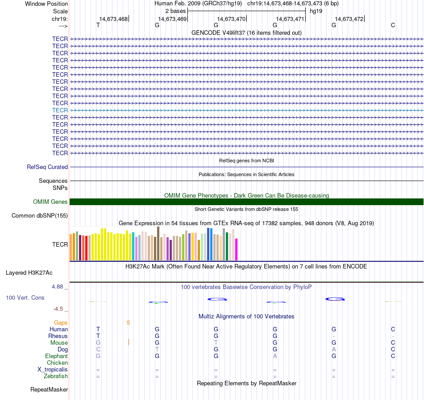Click the RefSeq genes from NCBI title

point(247,161)
